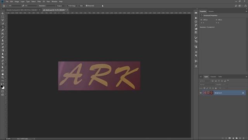The image size is (248, 140).
Task: Toggle lock all padlock icon
Action: pyautogui.click(x=216, y=88)
